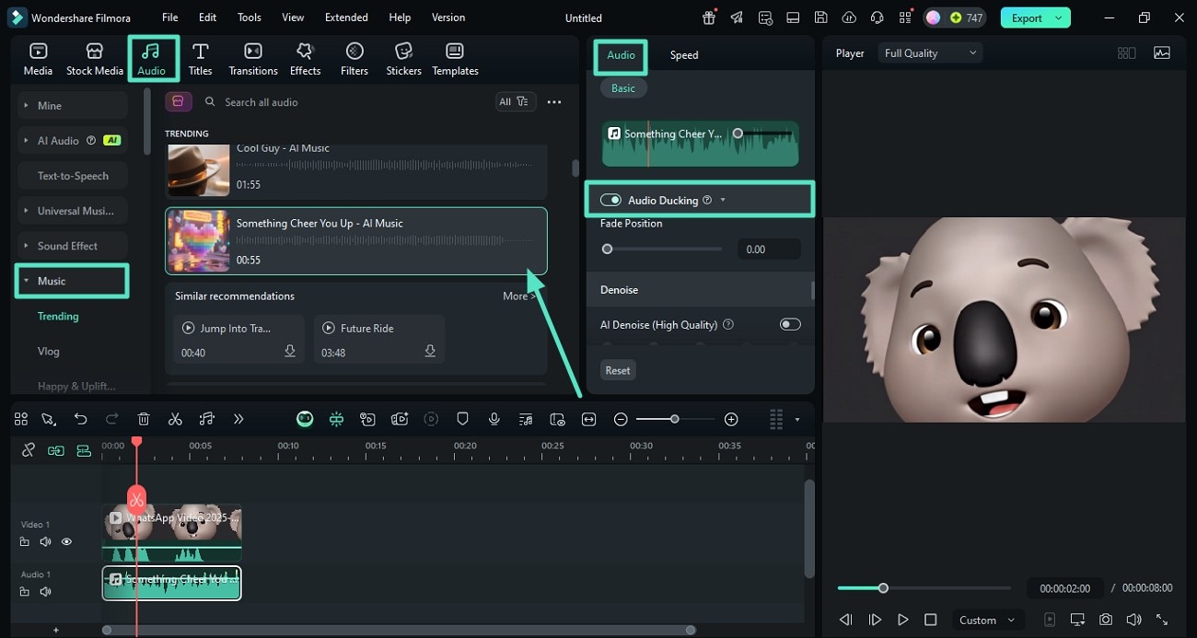Enable AI Denoise (High Quality) switch
Screen dimensions: 1197x638
tap(790, 324)
